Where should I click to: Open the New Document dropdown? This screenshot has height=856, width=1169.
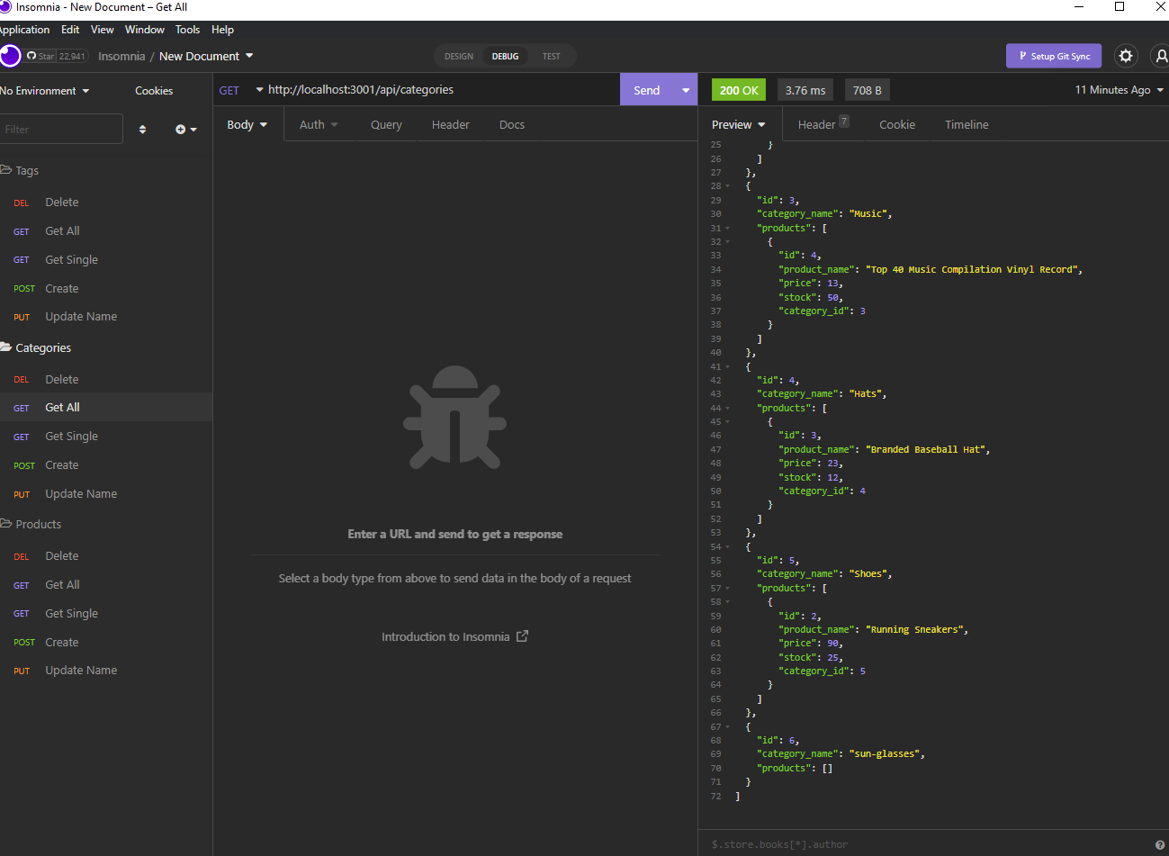click(x=206, y=56)
